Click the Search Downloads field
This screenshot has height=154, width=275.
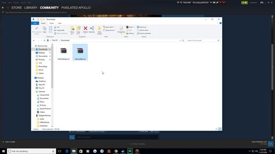(x=203, y=41)
